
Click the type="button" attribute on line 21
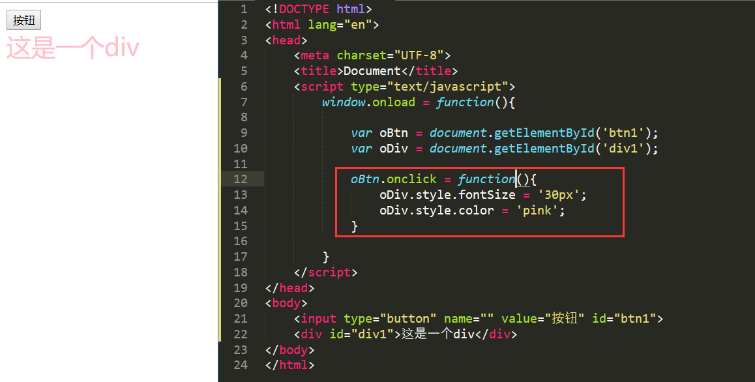(x=390, y=319)
